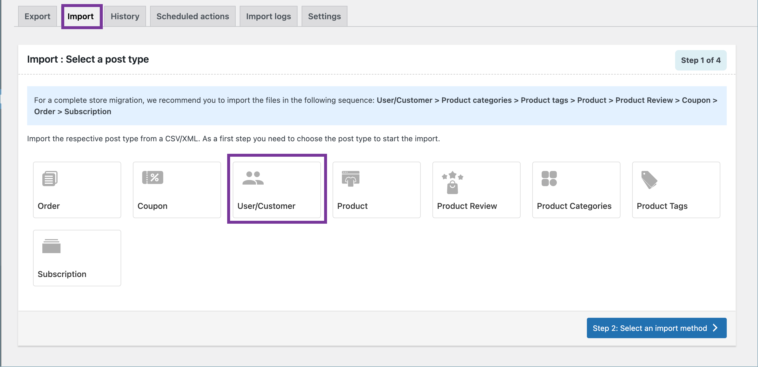Select the Subscription card label
The image size is (758, 367).
click(62, 274)
